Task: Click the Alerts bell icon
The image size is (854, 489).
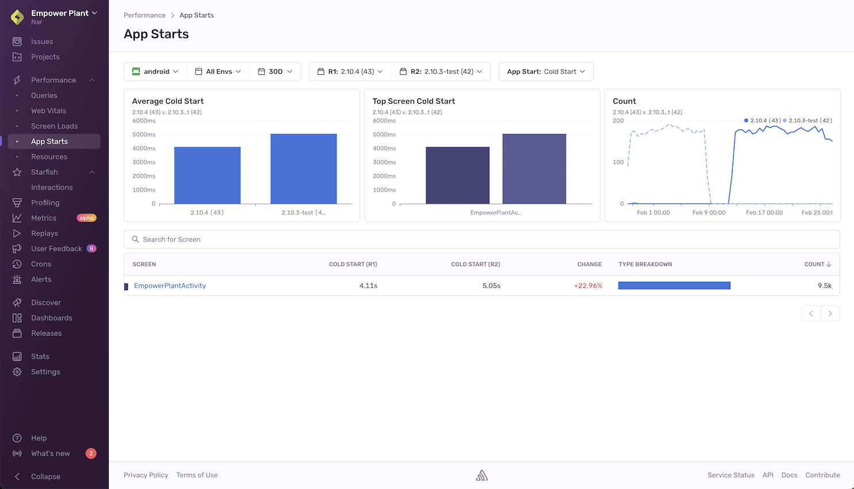Action: (x=17, y=280)
